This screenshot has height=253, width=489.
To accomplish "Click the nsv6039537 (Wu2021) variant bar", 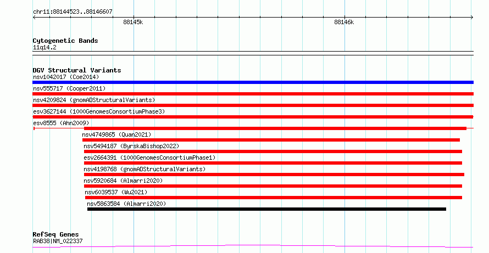I will [x=274, y=198].
